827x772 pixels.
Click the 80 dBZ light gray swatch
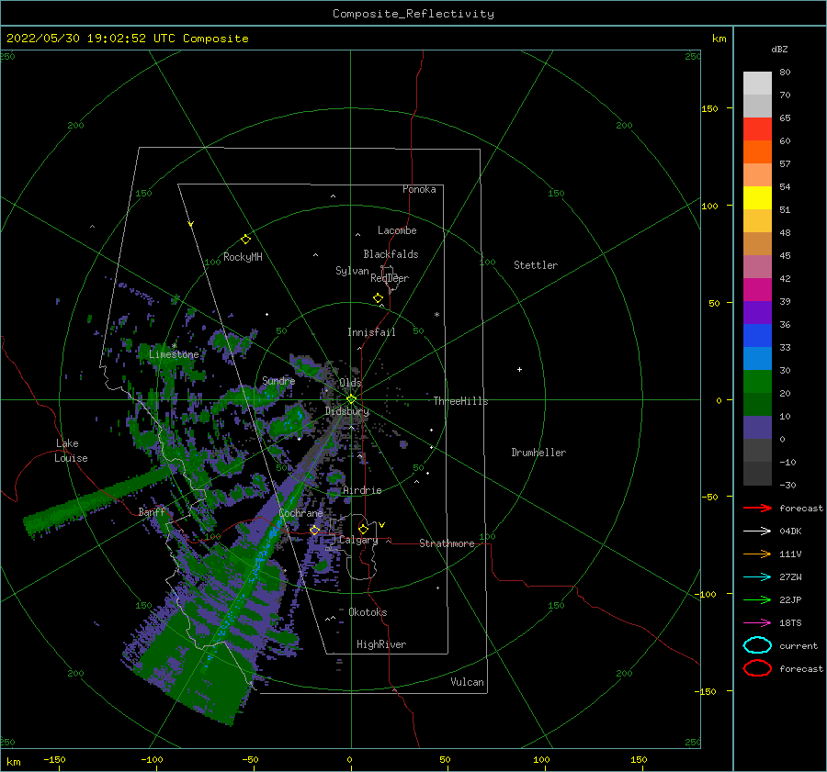point(757,83)
